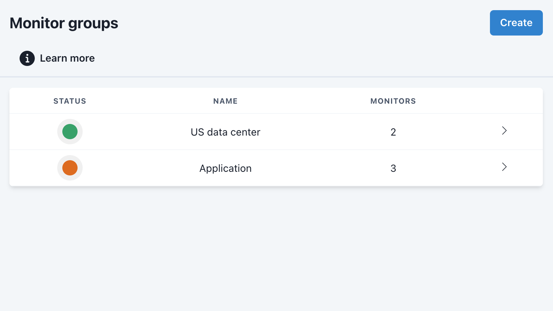Image resolution: width=553 pixels, height=311 pixels.
Task: Click monitor count 3 for Application
Action: 393,169
